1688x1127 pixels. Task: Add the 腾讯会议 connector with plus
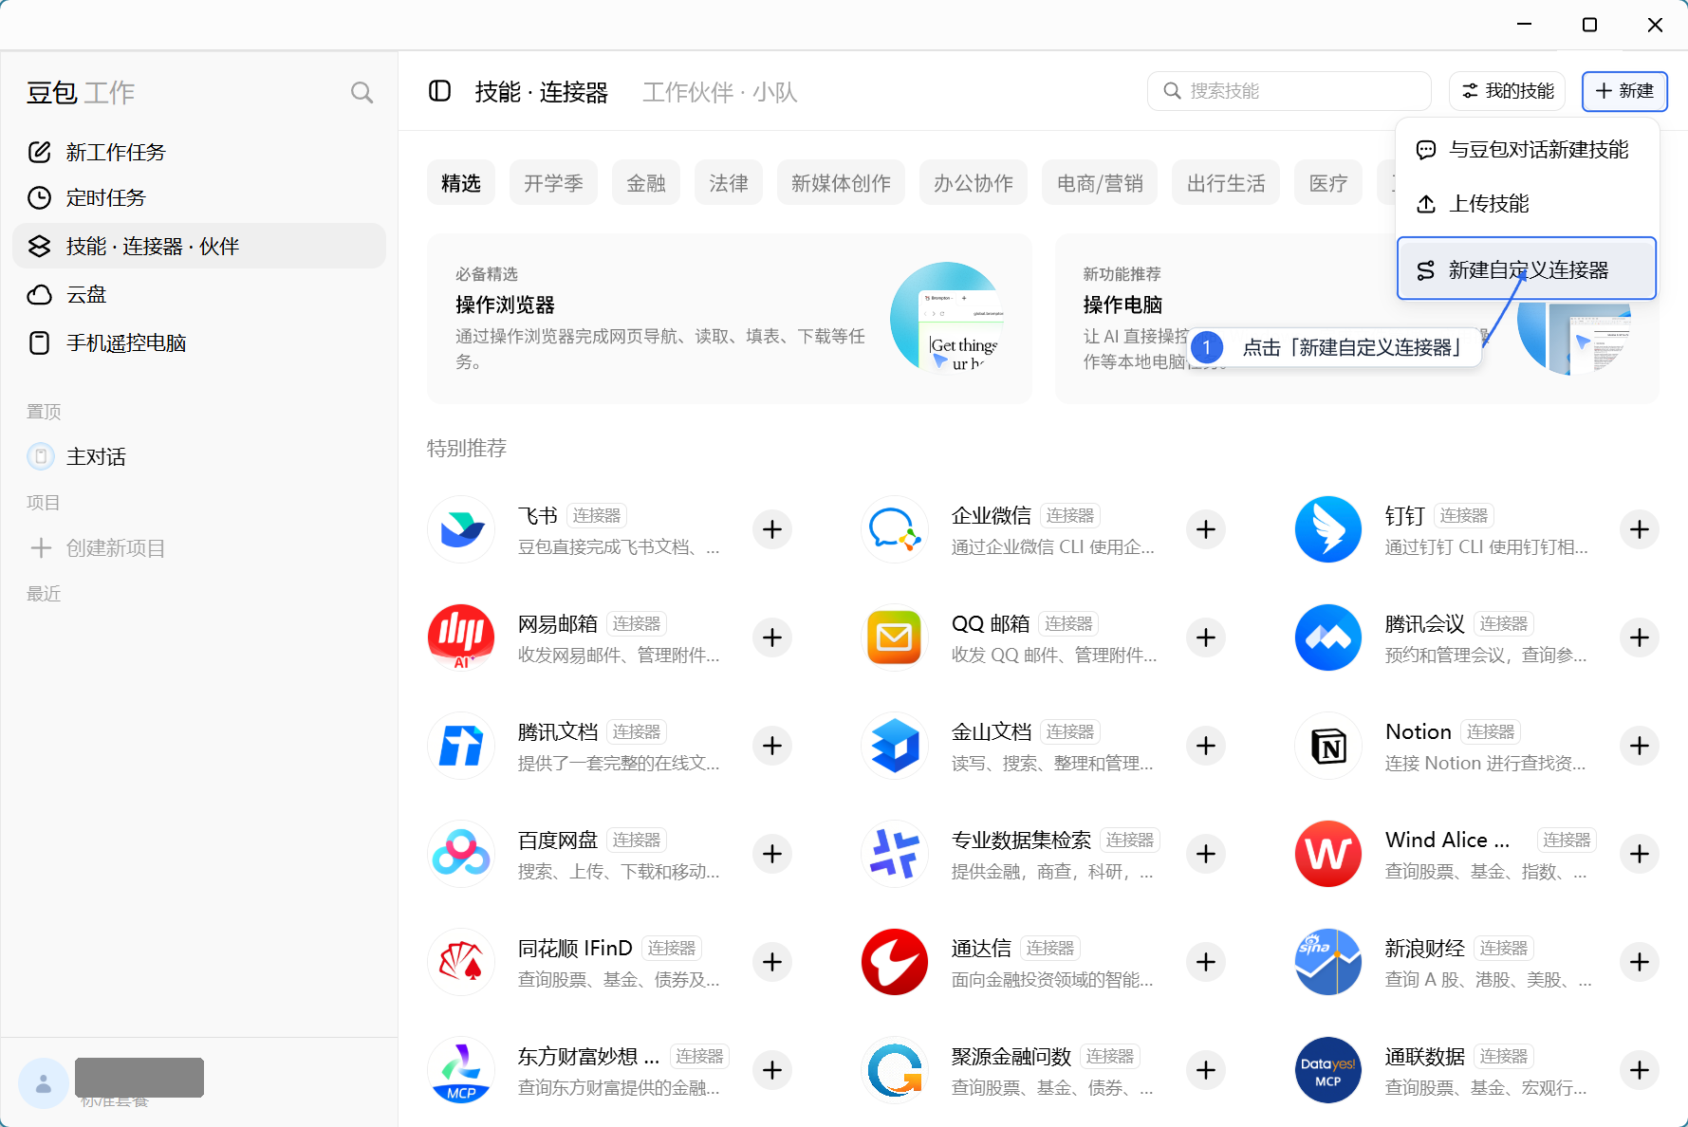pos(1640,637)
